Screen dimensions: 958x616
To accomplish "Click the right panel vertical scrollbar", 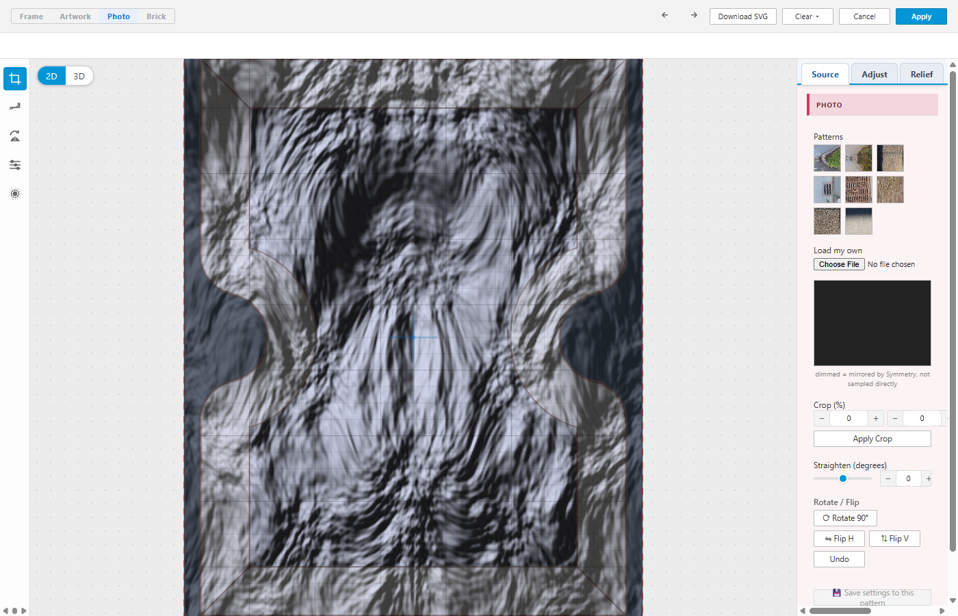I will [x=953, y=311].
